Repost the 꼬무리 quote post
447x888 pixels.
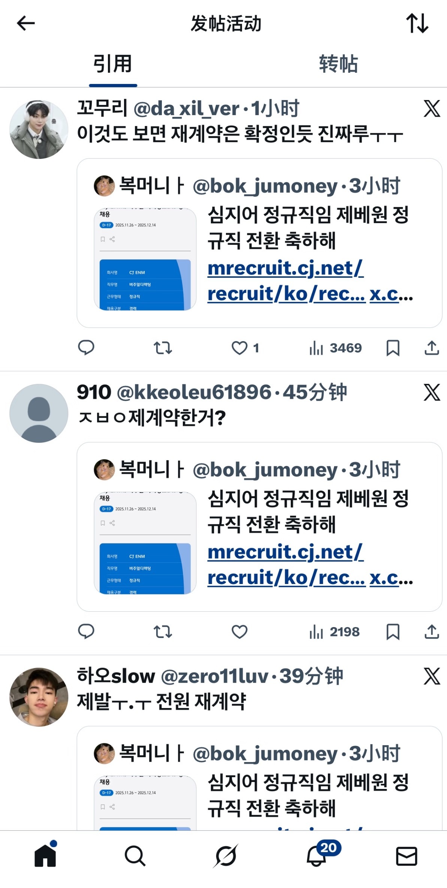coord(163,348)
